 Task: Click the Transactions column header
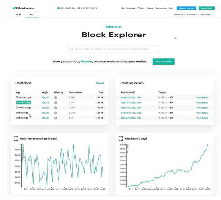(75, 92)
